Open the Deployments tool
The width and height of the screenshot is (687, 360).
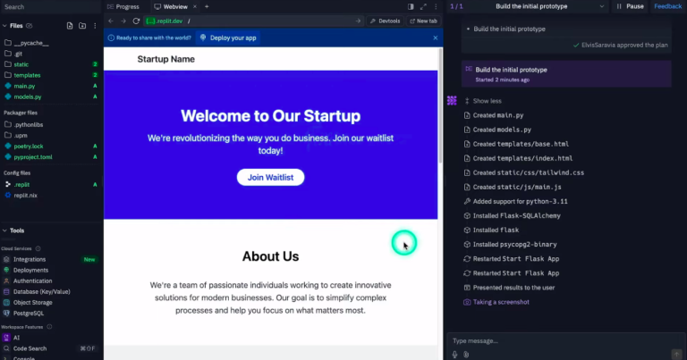[x=30, y=270]
